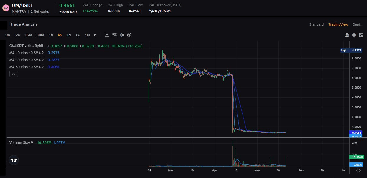Open chart settings hexagon icon

point(354,35)
